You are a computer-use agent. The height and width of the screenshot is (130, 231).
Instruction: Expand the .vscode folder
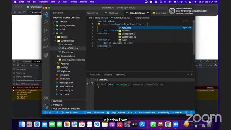click(54, 22)
